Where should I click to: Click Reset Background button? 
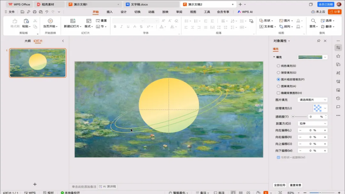click(x=295, y=185)
